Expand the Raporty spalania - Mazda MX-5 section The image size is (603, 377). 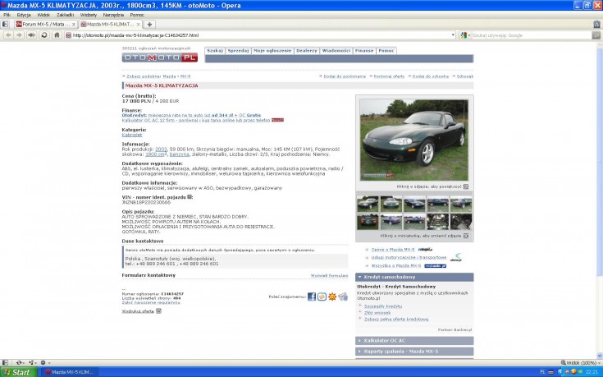click(x=414, y=352)
